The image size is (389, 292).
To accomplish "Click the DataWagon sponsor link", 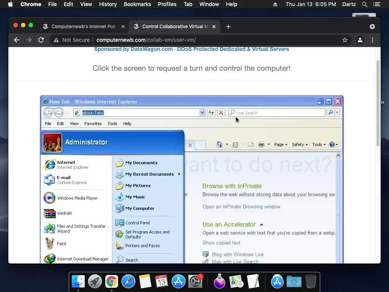I will (191, 49).
